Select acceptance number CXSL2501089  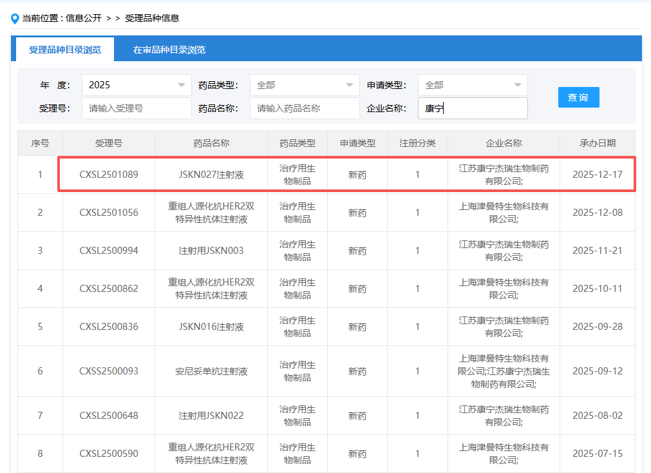click(x=109, y=175)
